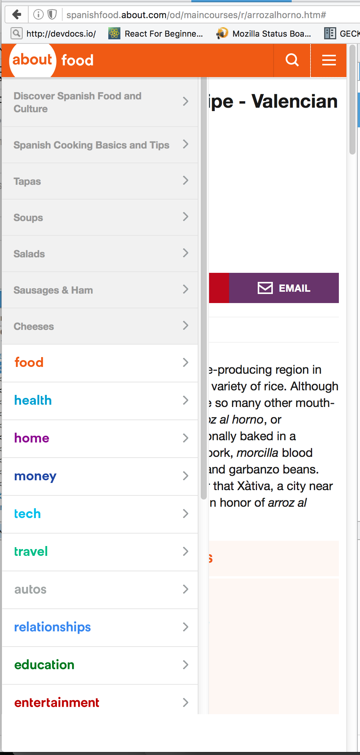Click the EMAIL share button
The width and height of the screenshot is (360, 755).
(284, 288)
